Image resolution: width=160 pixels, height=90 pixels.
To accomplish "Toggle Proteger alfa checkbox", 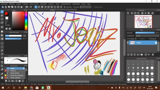I will [x=128, y=39].
